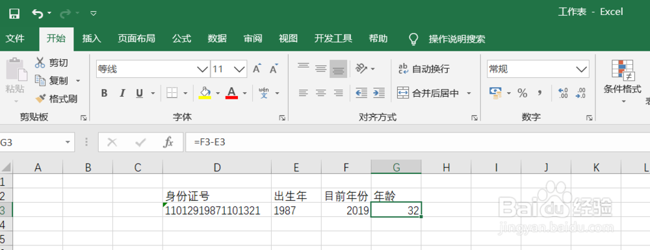This screenshot has width=650, height=250.
Task: Open the 等线 font name dropdown
Action: [203, 69]
